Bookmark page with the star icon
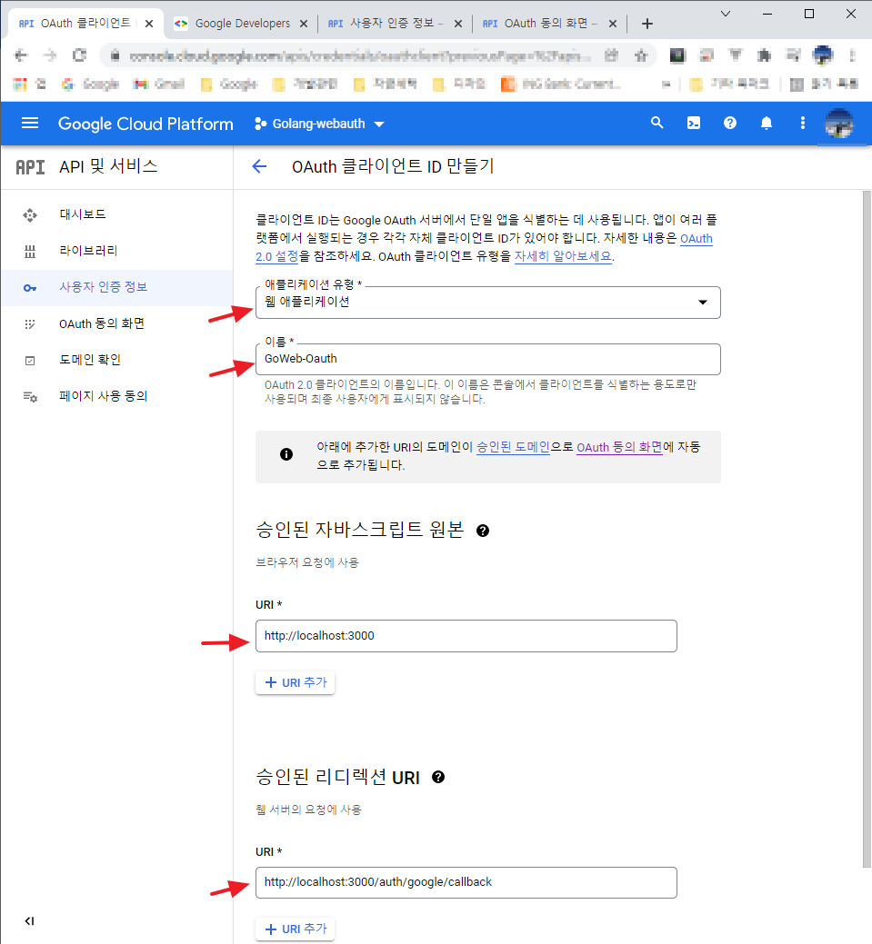 (x=641, y=56)
